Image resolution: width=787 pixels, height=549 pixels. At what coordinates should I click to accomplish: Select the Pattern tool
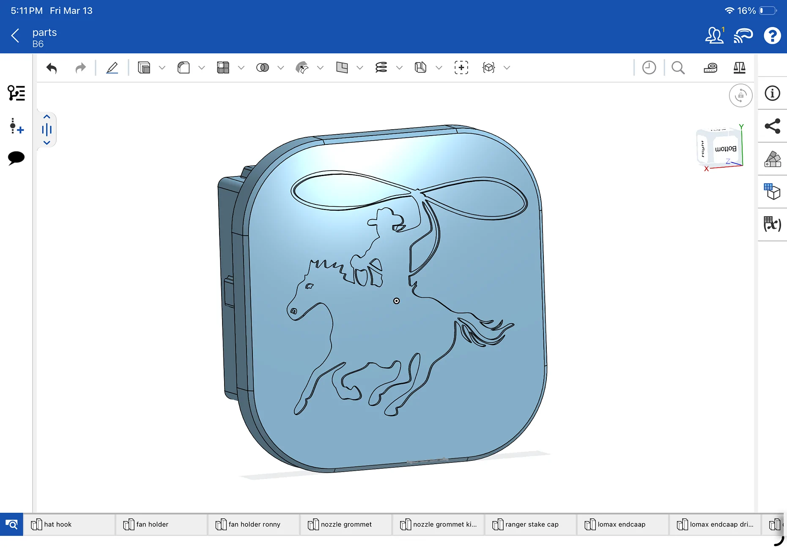223,68
